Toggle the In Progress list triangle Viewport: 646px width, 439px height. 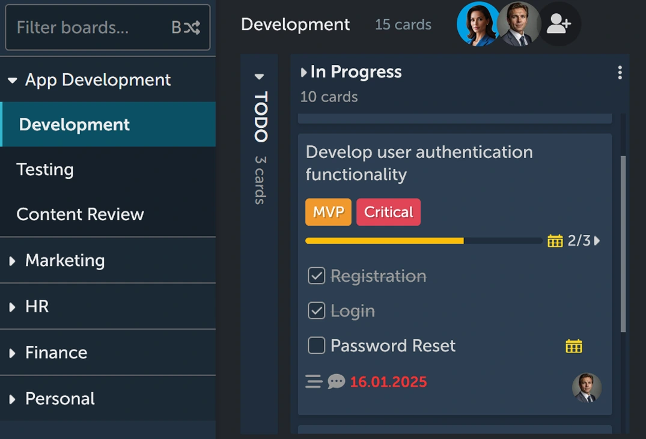click(x=303, y=73)
